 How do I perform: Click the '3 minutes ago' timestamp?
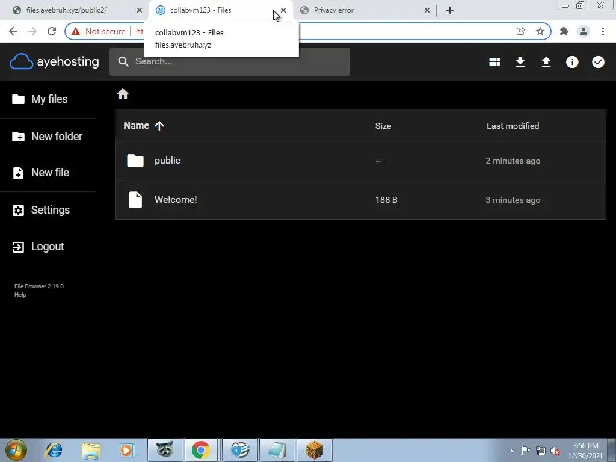(x=513, y=200)
